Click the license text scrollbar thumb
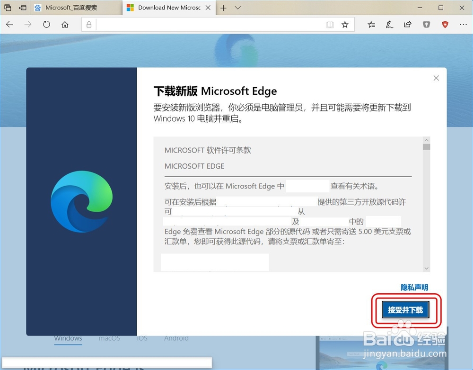This screenshot has height=370, width=473. (426, 147)
